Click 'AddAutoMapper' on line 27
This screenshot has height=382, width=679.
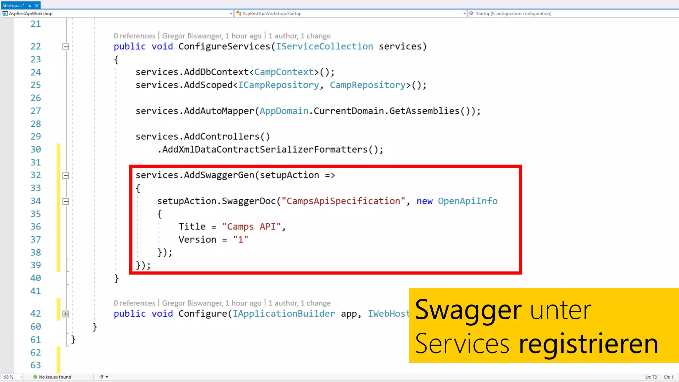tap(219, 111)
